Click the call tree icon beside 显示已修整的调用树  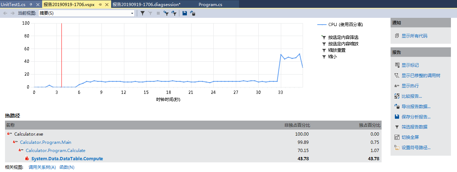pos(397,76)
